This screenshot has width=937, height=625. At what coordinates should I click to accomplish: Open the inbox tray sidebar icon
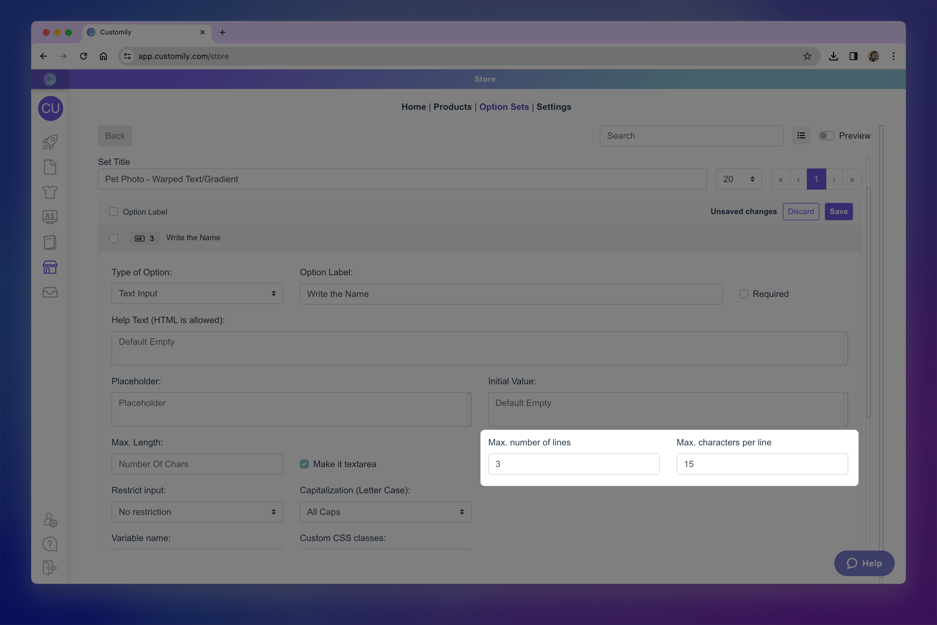point(50,292)
